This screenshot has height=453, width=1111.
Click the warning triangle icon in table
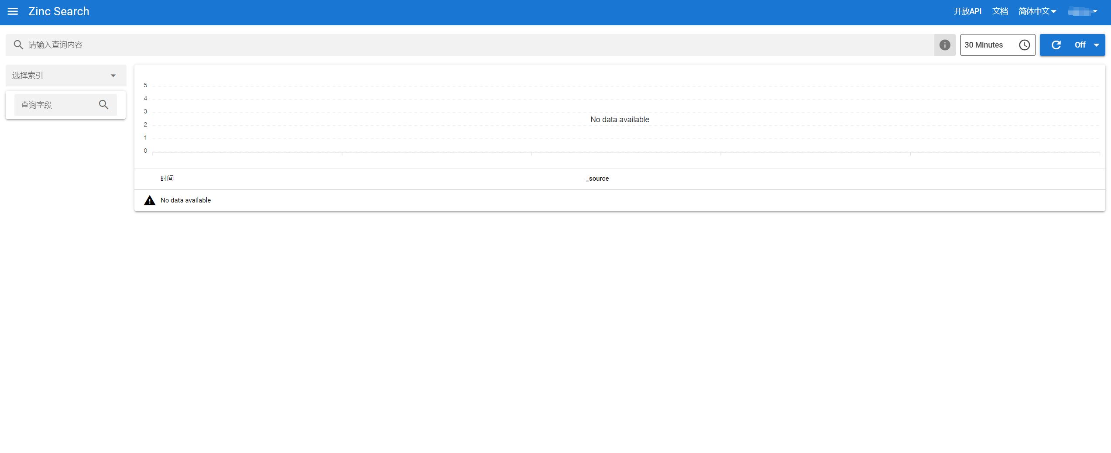(x=150, y=200)
